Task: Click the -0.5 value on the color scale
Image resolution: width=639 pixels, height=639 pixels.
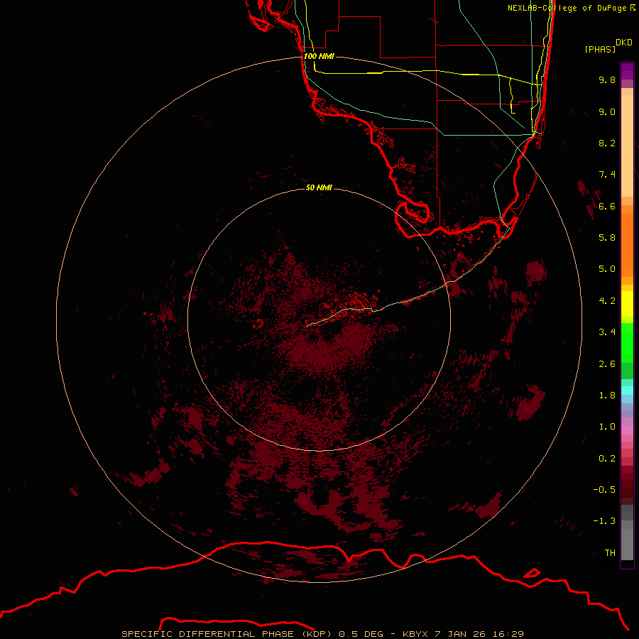Action: [604, 490]
